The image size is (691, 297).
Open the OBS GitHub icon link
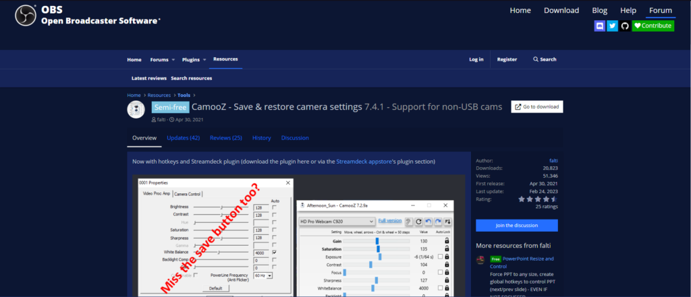click(624, 26)
